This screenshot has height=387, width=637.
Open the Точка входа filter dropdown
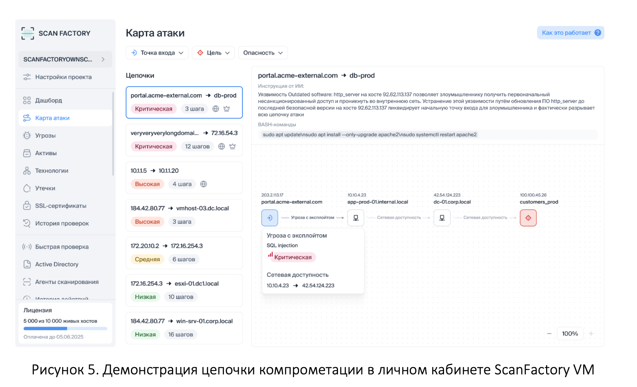(157, 53)
